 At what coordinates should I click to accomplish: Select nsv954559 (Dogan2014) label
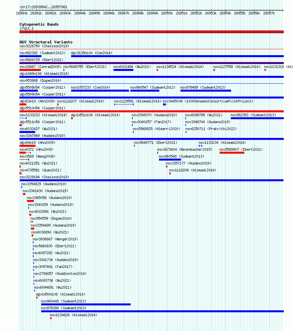pos(51,218)
